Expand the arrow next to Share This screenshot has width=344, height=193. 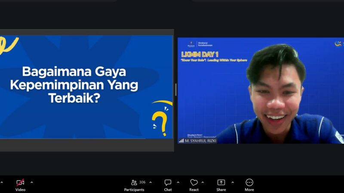pos(233,182)
